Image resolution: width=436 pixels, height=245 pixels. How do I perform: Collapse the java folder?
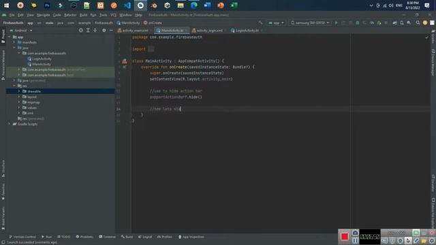(14, 48)
